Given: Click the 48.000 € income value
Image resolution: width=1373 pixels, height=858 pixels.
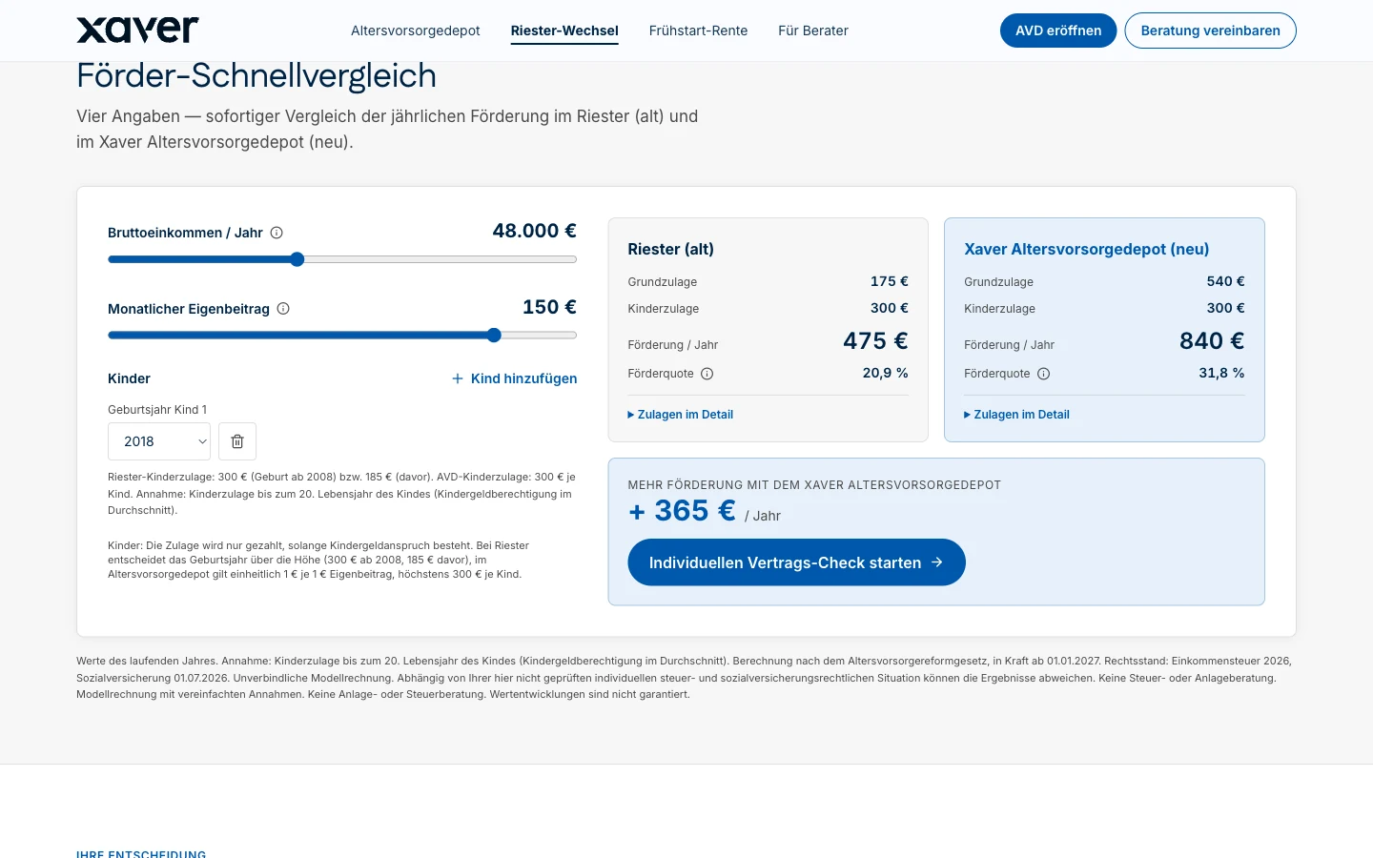Looking at the screenshot, I should (x=535, y=231).
